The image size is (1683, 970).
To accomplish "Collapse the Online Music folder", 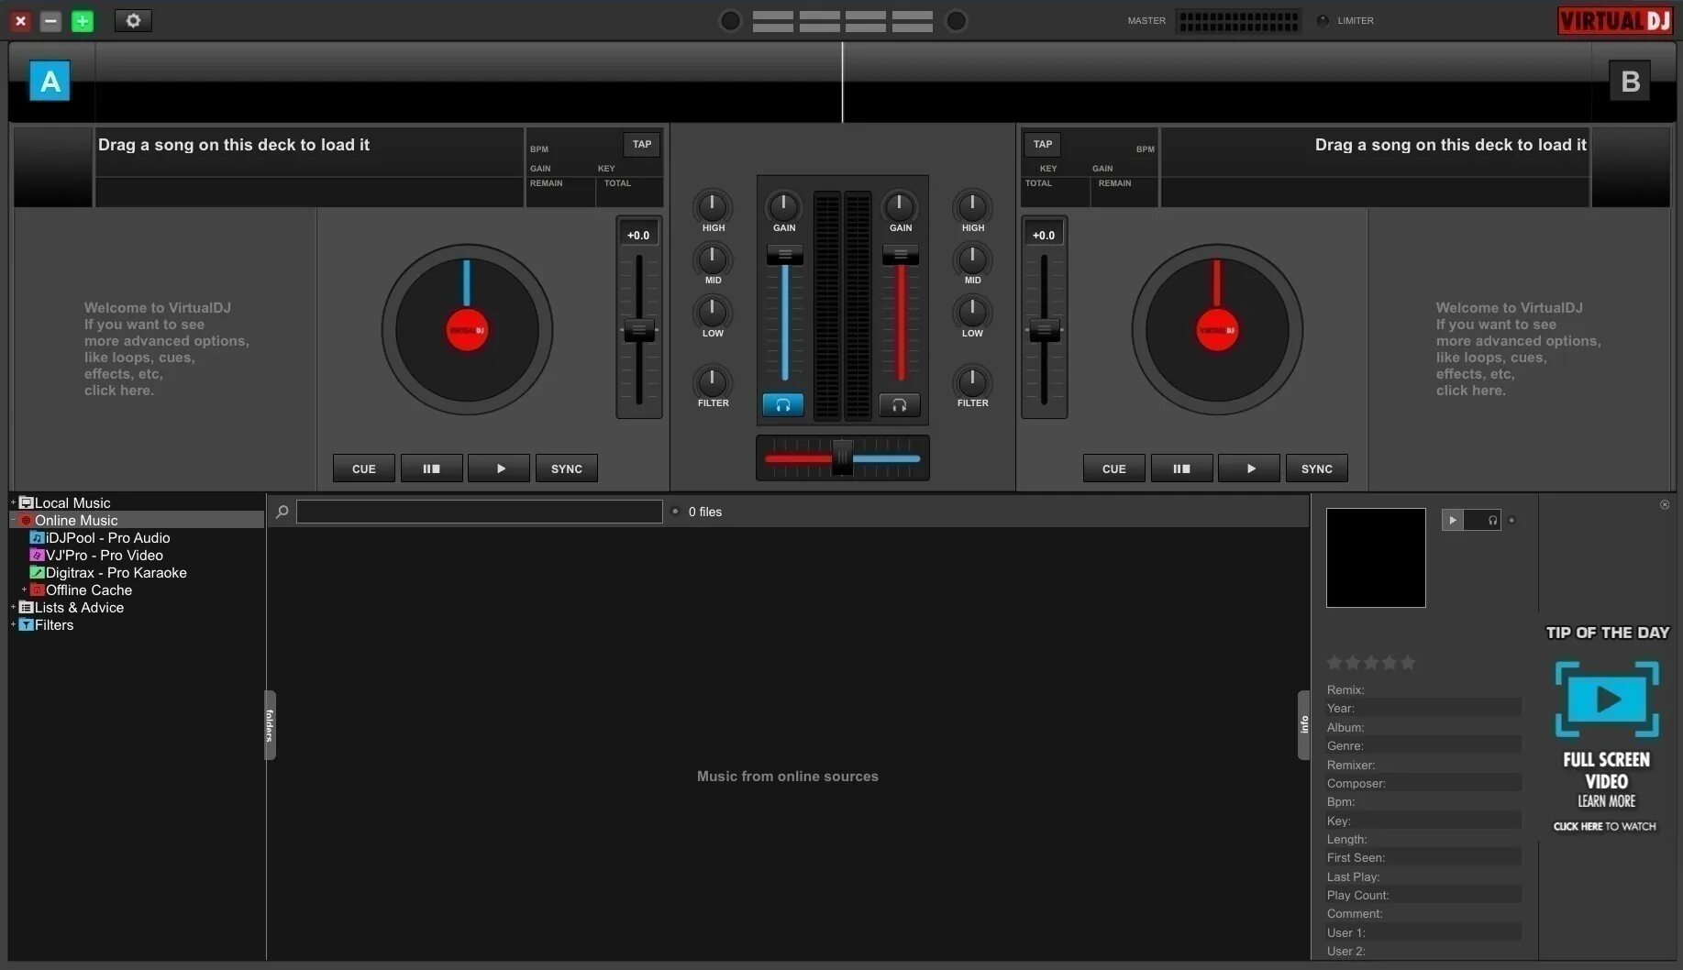I will click(13, 520).
